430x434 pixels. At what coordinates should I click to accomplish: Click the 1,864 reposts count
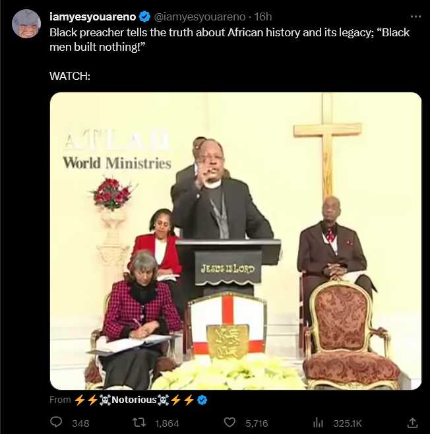(167, 423)
